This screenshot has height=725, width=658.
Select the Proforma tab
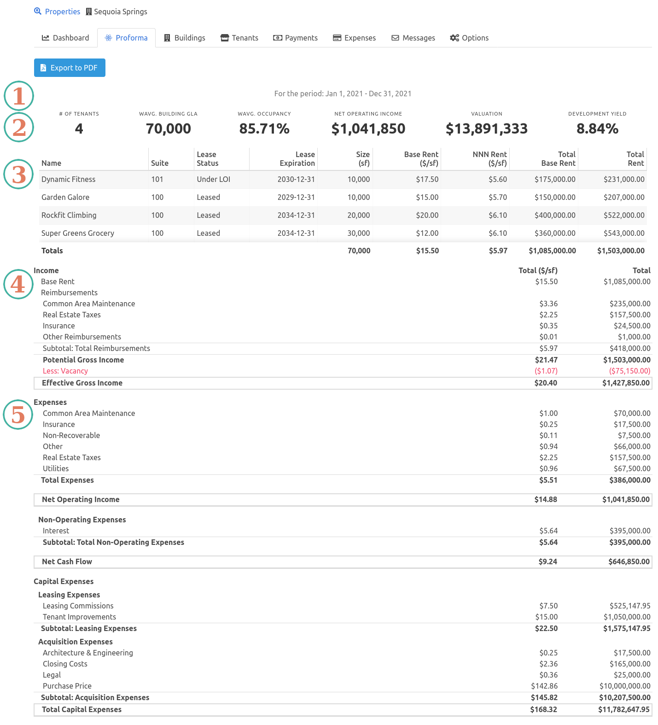pos(126,38)
